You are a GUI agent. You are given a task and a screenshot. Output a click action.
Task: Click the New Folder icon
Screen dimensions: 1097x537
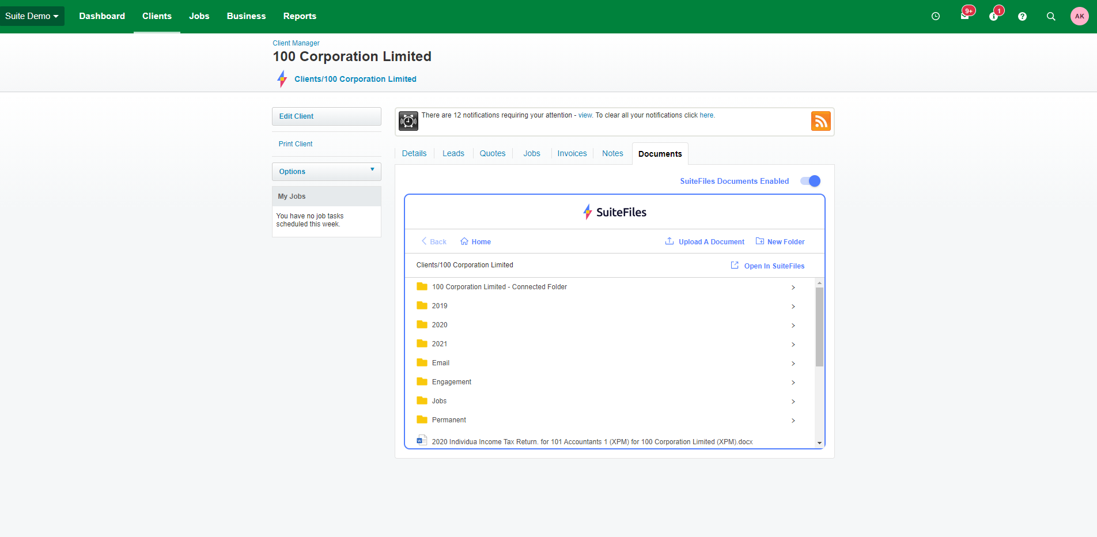pos(760,241)
